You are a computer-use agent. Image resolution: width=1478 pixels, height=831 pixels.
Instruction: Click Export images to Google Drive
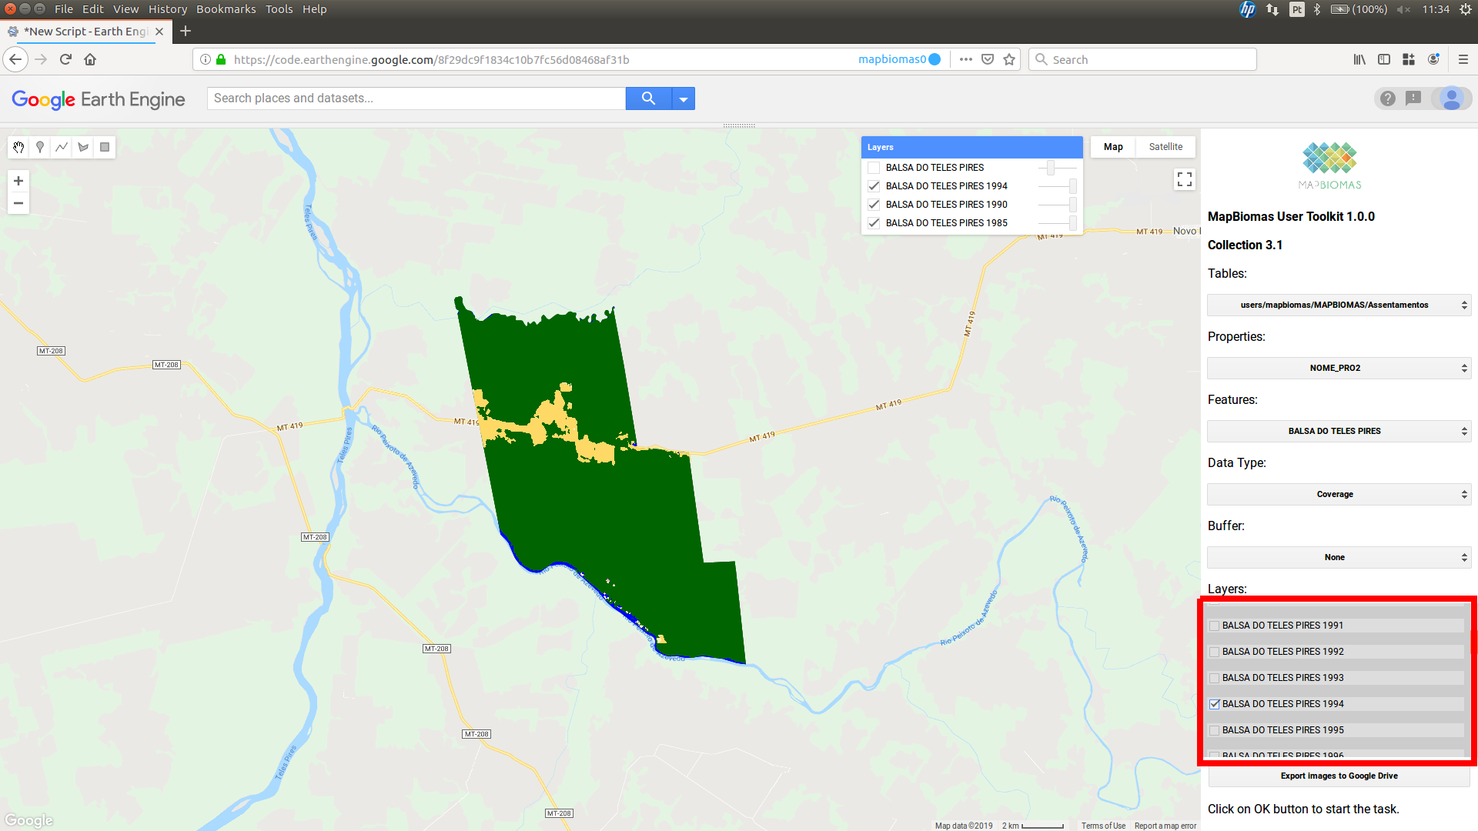click(x=1339, y=776)
